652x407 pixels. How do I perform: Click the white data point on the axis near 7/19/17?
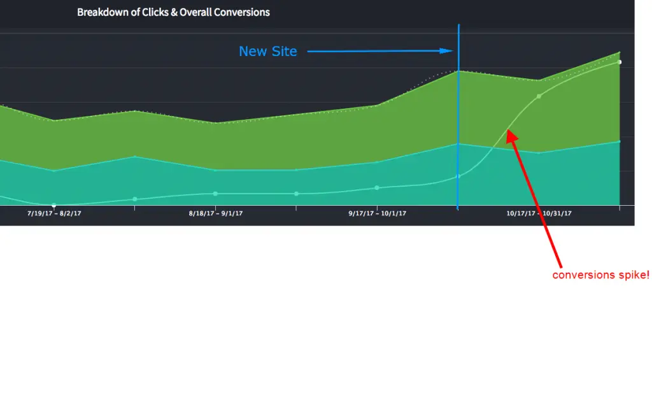coord(53,205)
